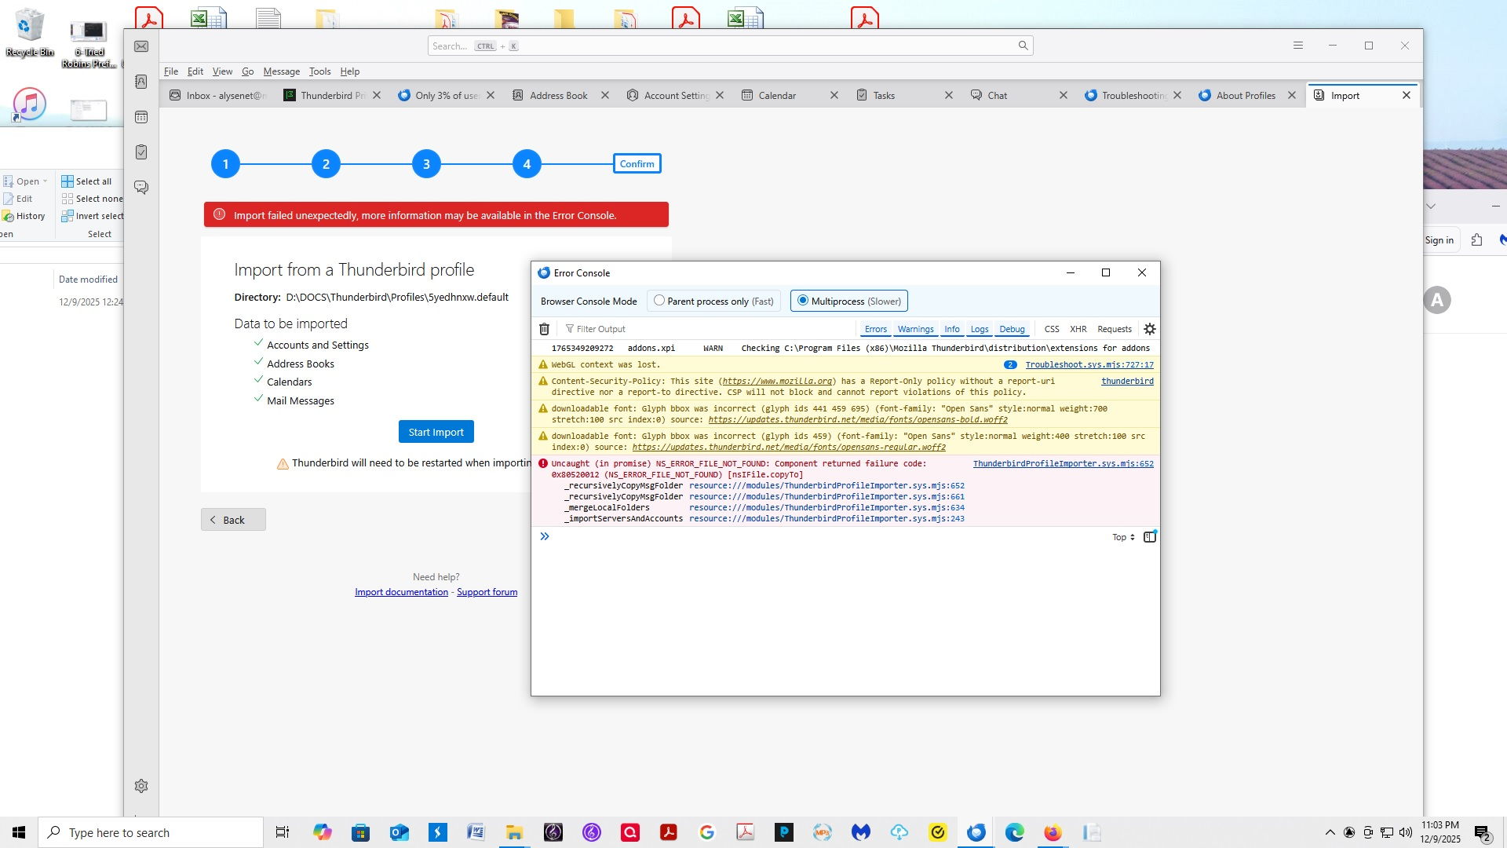Open Error Console settings gear
1507x848 pixels.
point(1150,329)
